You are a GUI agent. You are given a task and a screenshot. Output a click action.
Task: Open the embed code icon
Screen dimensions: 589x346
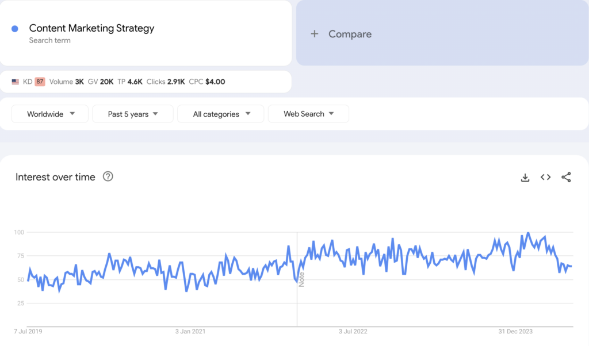545,178
